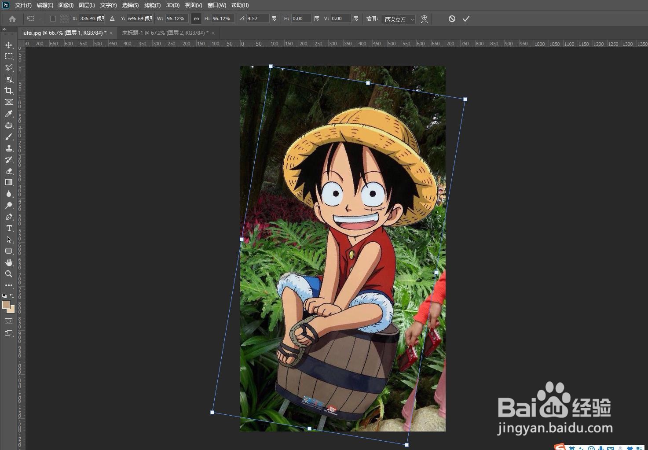
Task: Toggle maintain aspect ratio link
Action: coord(196,18)
